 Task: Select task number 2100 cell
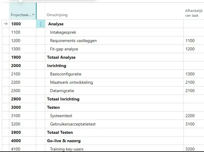pyautogui.click(x=23, y=74)
